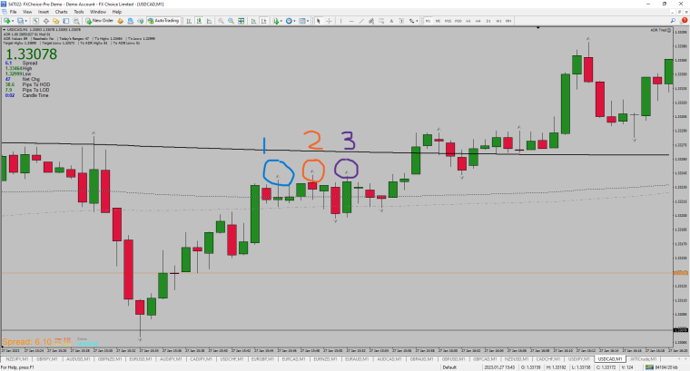Screen dimensions: 690x371
Task: Switch timeframe to M30
Action: [458, 21]
